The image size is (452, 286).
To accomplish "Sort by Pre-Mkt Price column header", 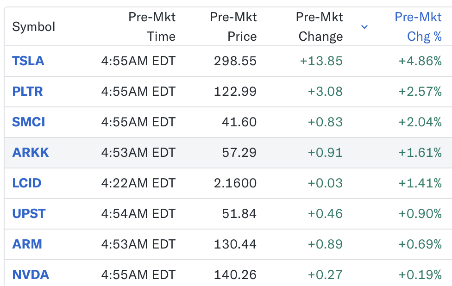I will click(x=233, y=27).
